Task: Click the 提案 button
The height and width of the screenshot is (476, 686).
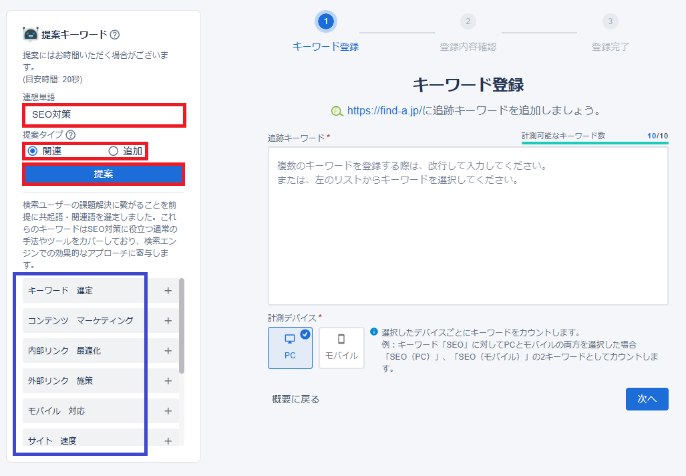Action: [x=104, y=174]
